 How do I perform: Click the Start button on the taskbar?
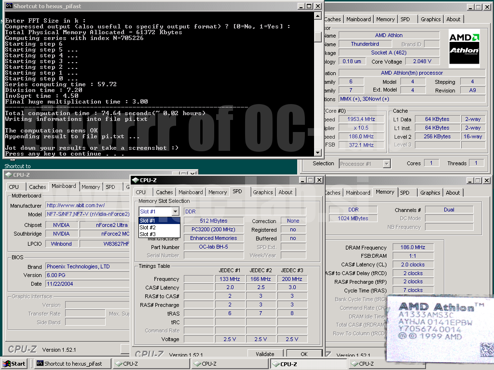(14, 364)
